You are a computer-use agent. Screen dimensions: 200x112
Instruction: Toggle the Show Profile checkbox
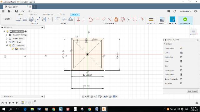(x=181, y=70)
